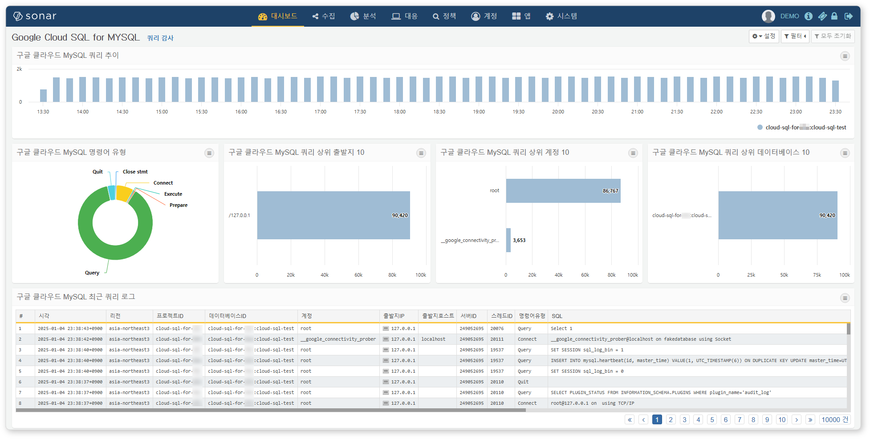Screen dimensions: 870x439
Task: Go to page 5
Action: [712, 420]
